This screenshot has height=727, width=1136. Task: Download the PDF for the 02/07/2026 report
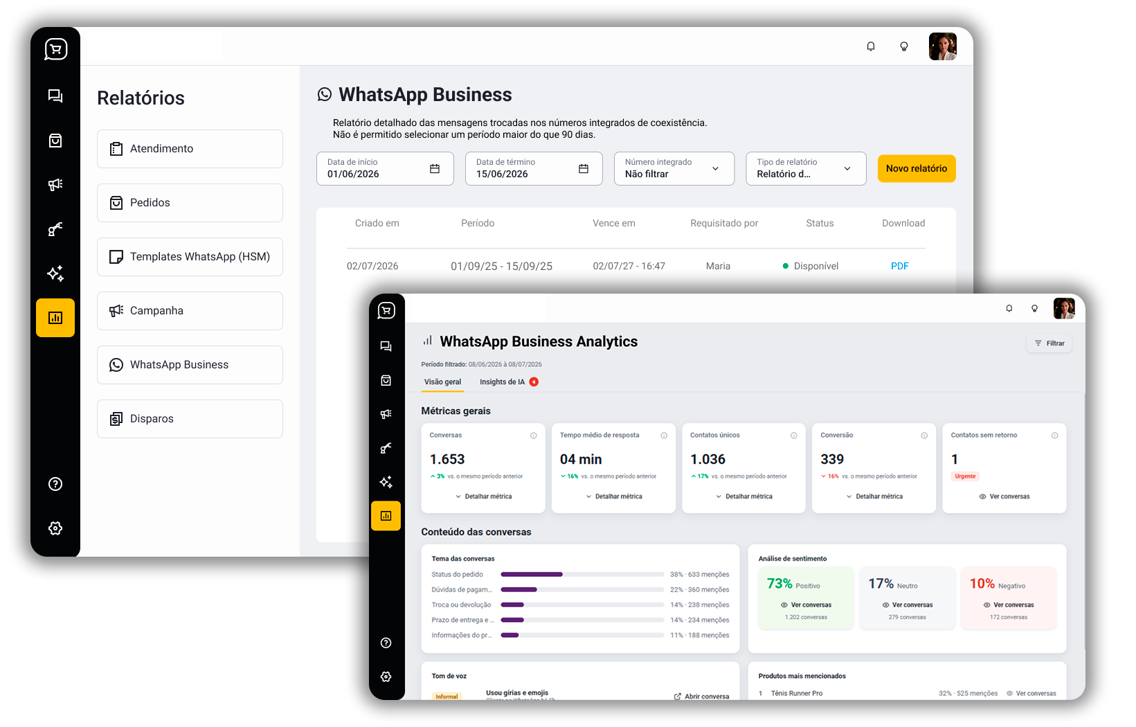[899, 266]
